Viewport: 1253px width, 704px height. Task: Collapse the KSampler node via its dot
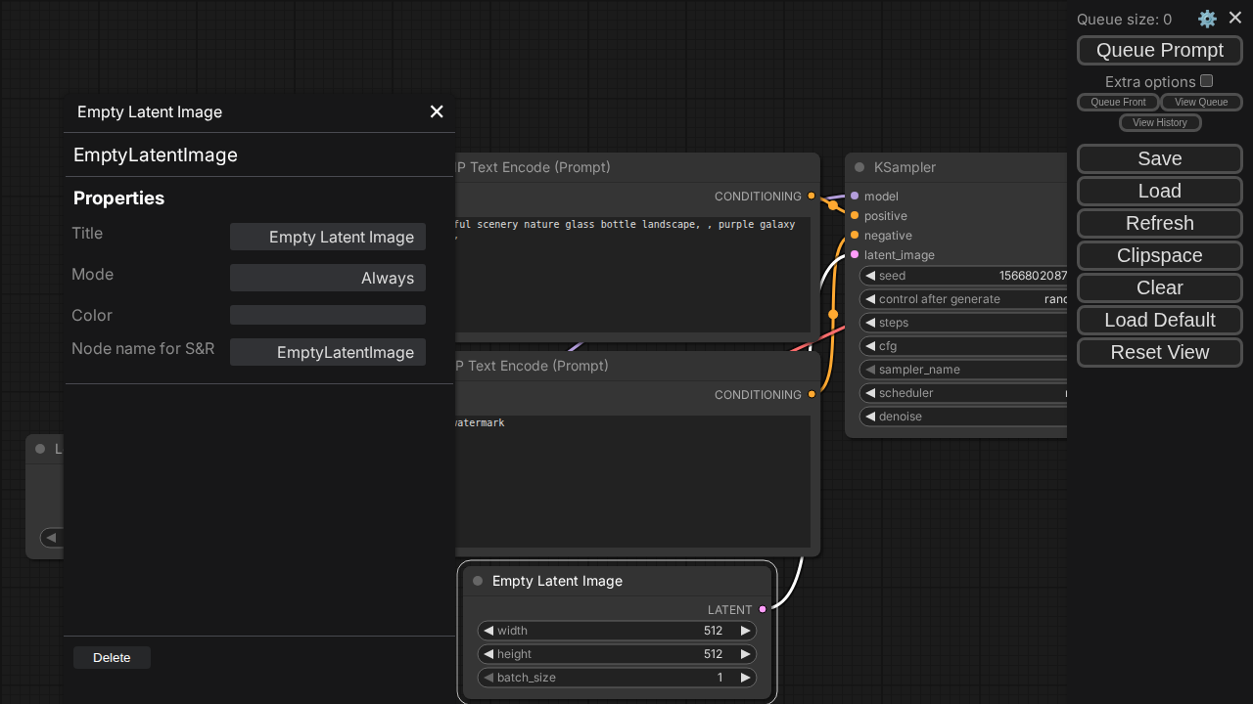coord(859,167)
